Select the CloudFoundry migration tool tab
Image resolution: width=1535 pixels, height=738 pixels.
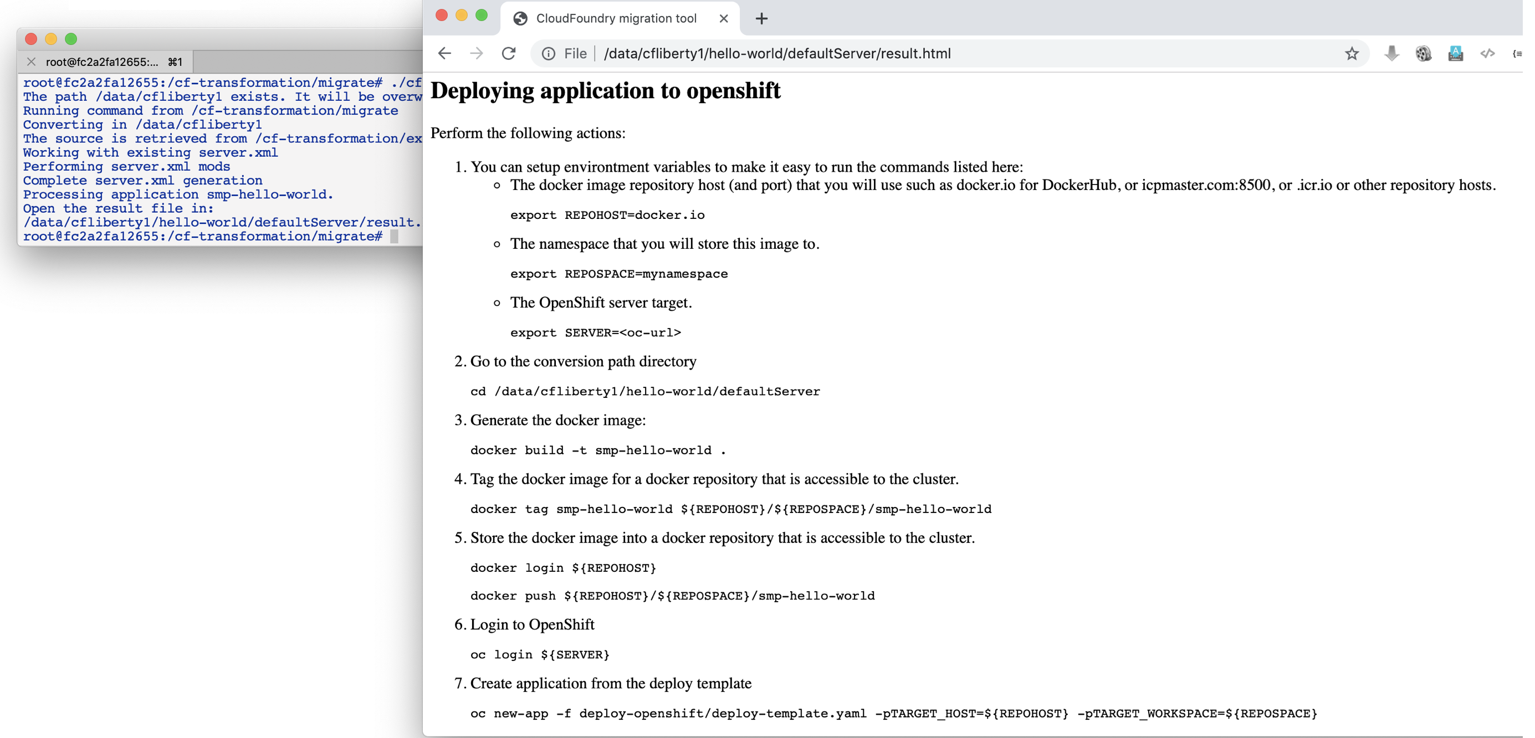click(x=616, y=18)
